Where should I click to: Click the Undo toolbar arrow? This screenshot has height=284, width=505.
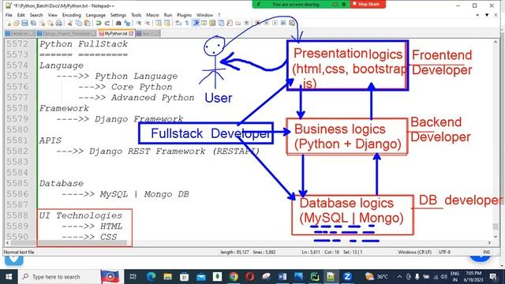pos(99,23)
